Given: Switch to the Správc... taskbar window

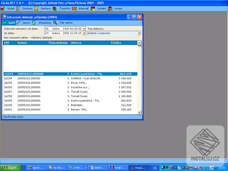Looking at the screenshot, I should 36,168.
